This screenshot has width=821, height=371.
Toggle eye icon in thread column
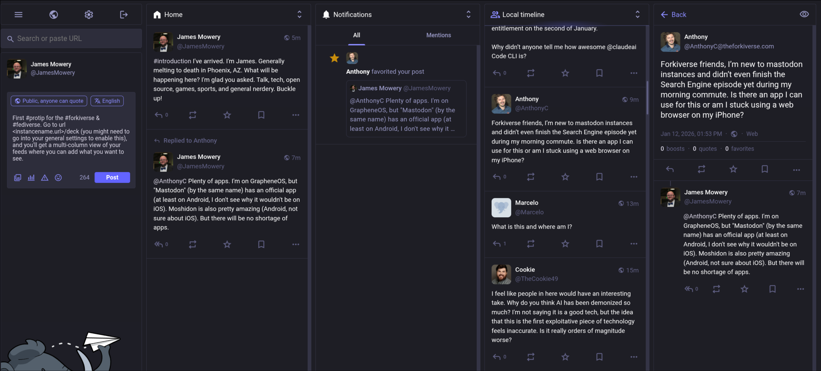point(804,14)
